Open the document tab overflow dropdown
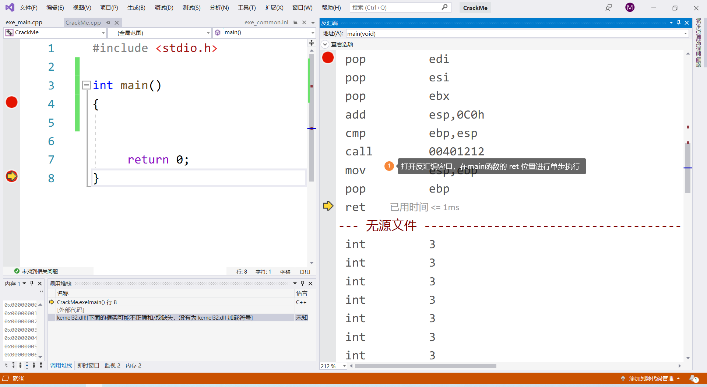 tap(313, 23)
